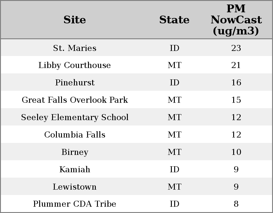Click the State column header
The image size is (273, 213).
tap(174, 20)
